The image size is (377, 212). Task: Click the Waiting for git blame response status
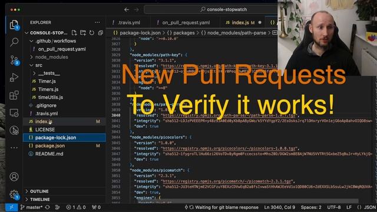click(x=221, y=207)
